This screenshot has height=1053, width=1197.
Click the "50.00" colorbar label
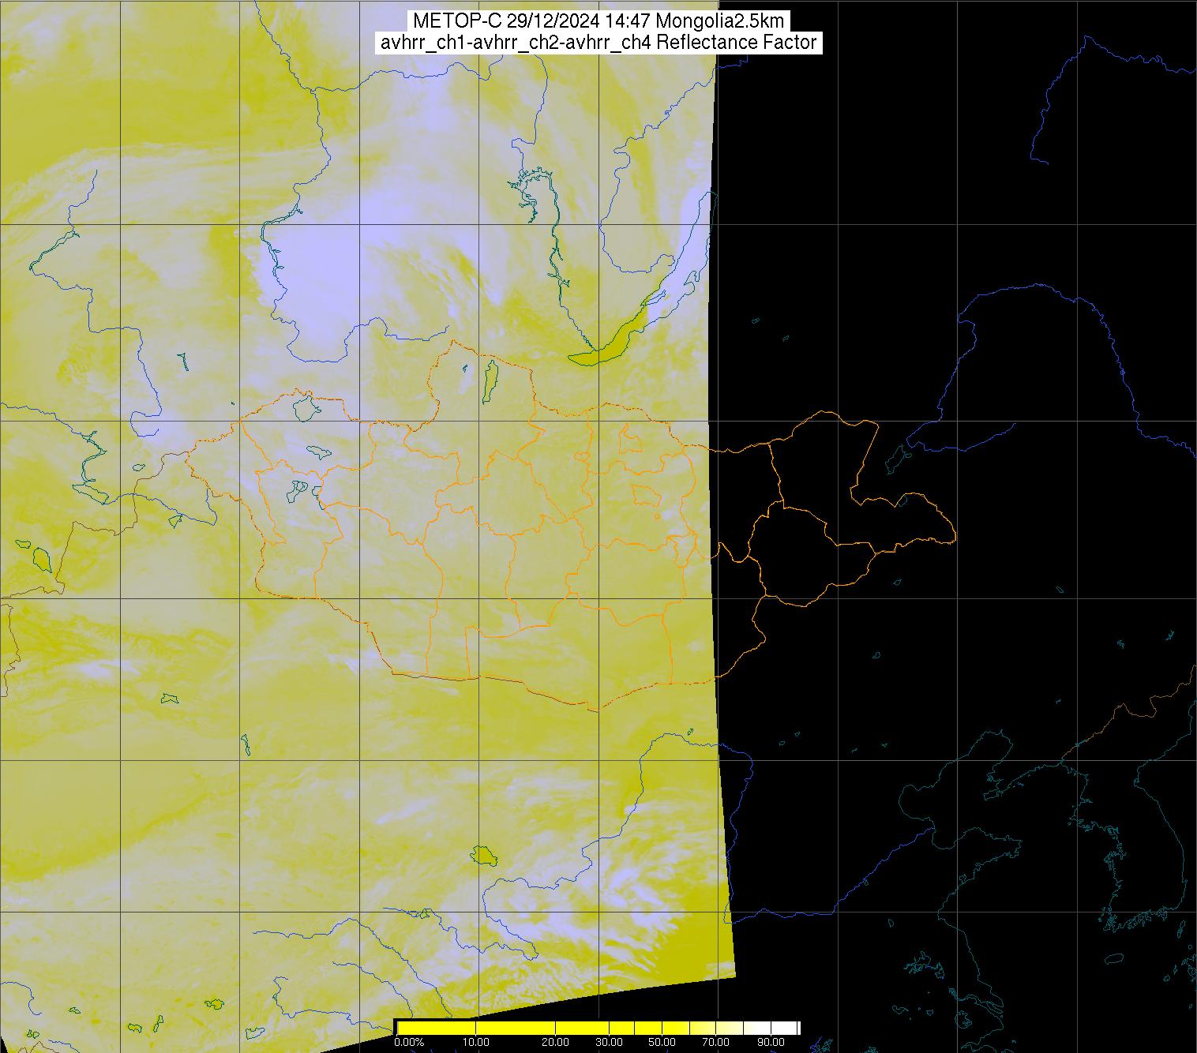pos(662,1042)
